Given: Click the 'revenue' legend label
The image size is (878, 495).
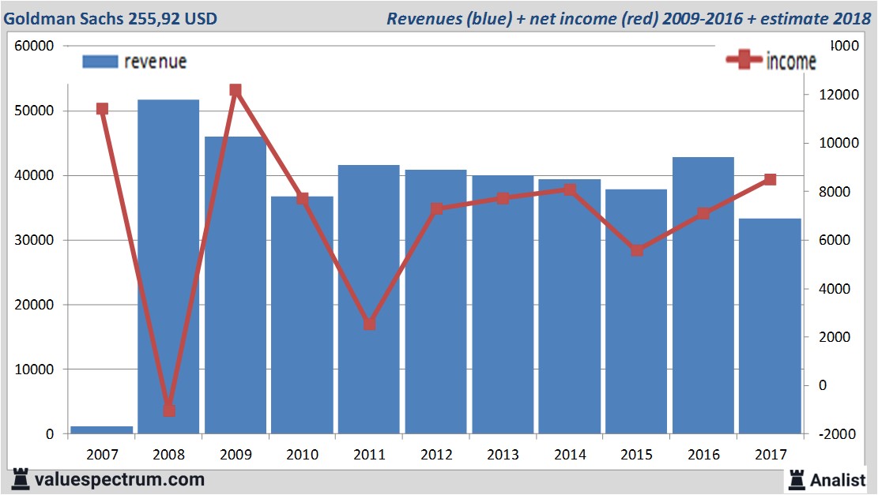Looking at the screenshot, I should [155, 62].
